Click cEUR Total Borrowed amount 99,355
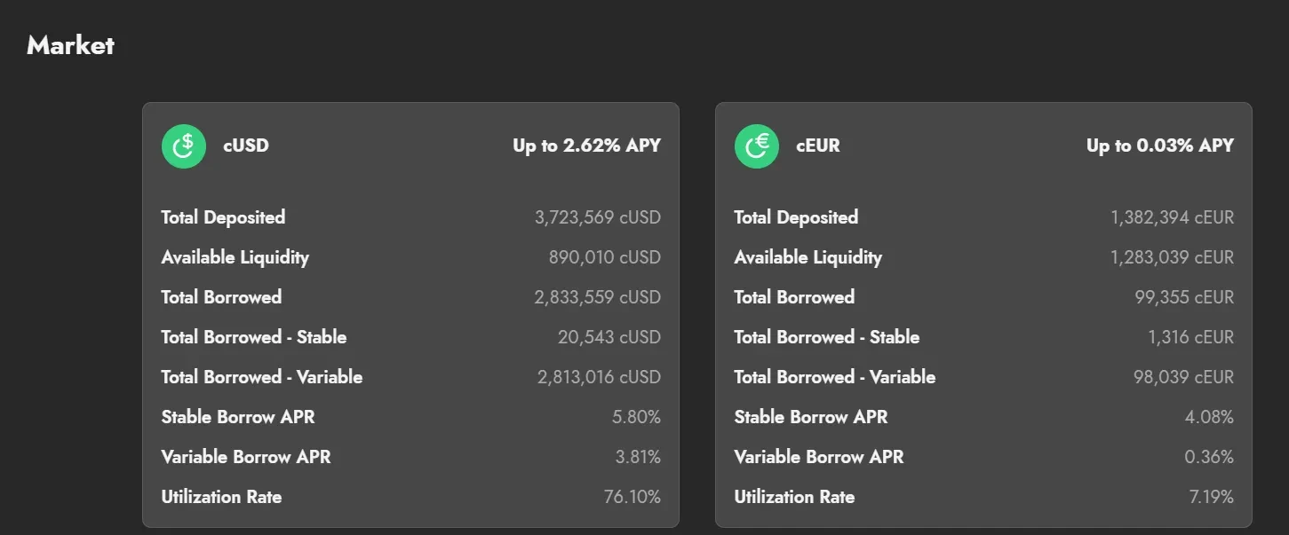This screenshot has height=535, width=1289. pyautogui.click(x=1184, y=297)
